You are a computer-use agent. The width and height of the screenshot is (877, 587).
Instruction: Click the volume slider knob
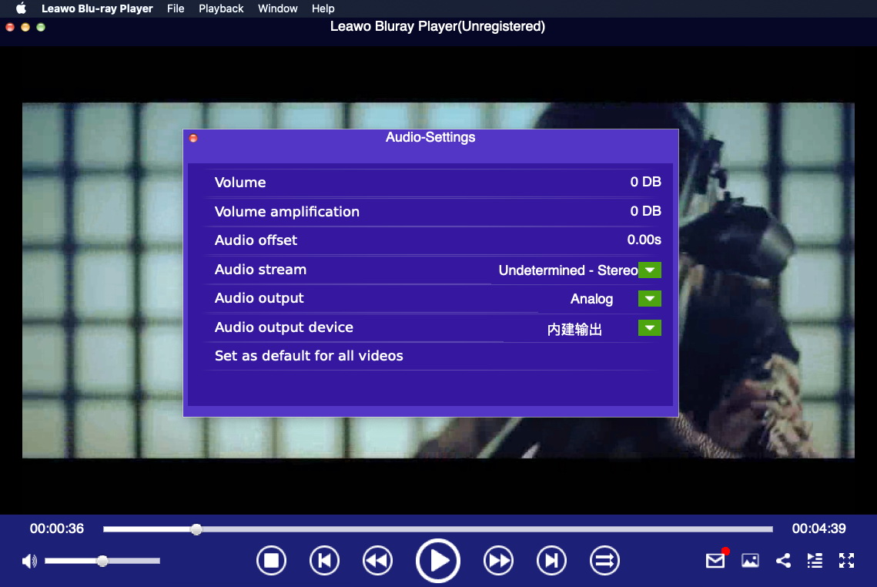tap(102, 561)
